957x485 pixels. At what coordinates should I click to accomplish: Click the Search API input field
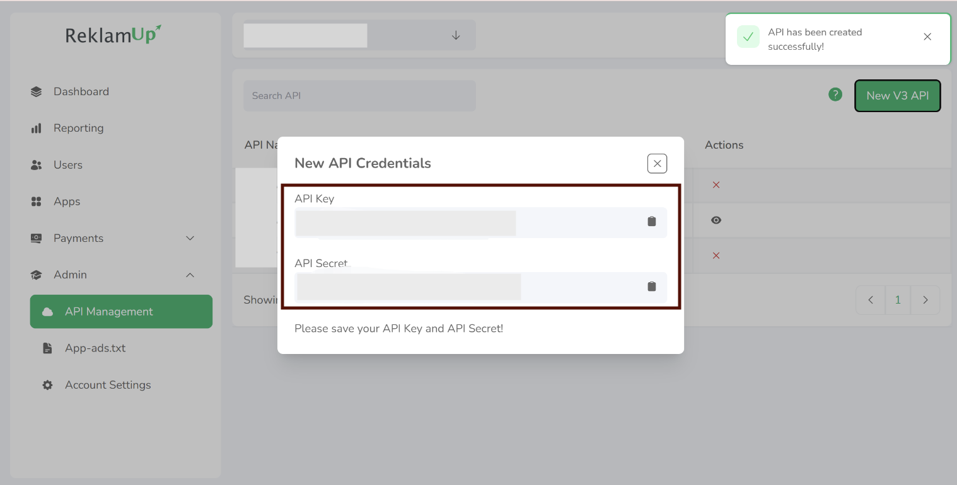tap(359, 96)
